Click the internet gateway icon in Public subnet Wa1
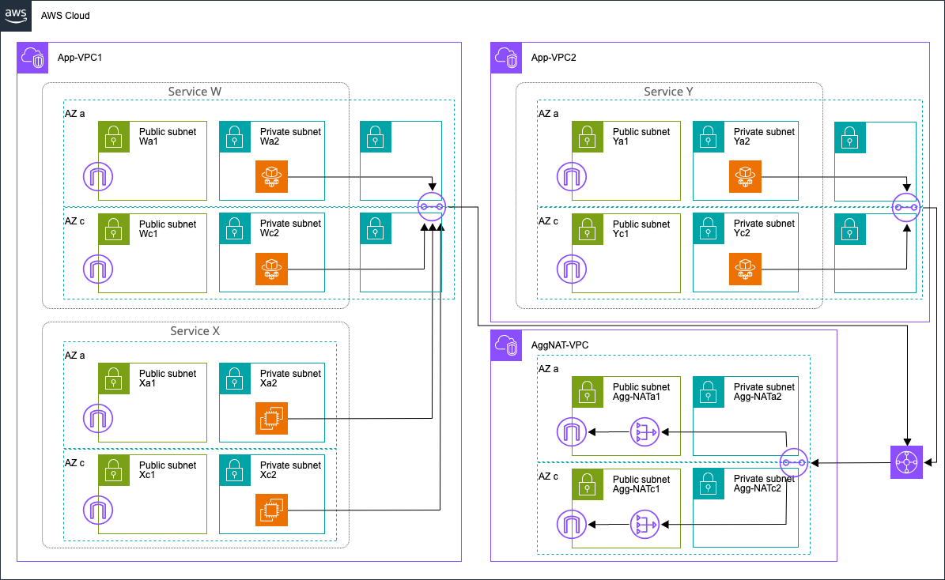Image resolution: width=945 pixels, height=580 pixels. click(x=97, y=176)
